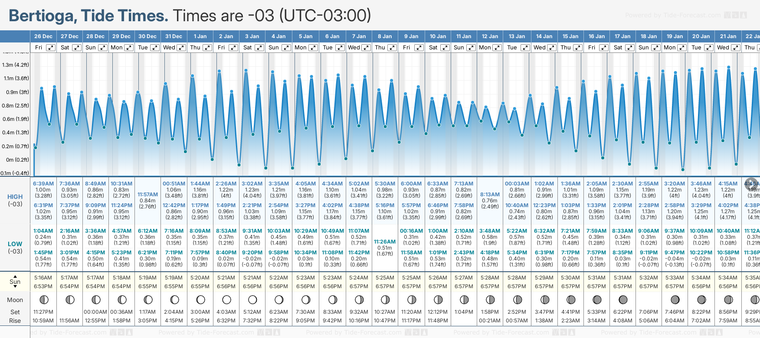Select the 29 Dec date header

[x=121, y=36]
